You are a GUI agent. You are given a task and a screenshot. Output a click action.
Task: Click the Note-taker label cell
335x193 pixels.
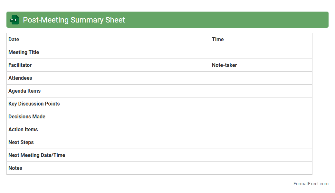[x=255, y=65]
